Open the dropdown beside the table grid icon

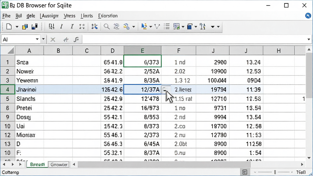tap(183, 27)
